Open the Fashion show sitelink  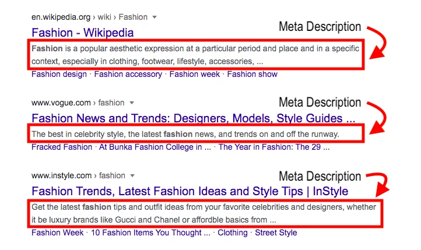(x=252, y=74)
